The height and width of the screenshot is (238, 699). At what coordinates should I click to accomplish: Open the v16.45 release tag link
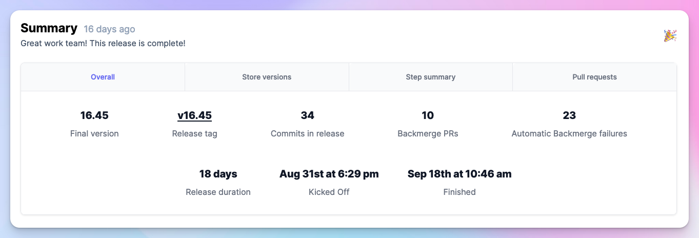195,115
